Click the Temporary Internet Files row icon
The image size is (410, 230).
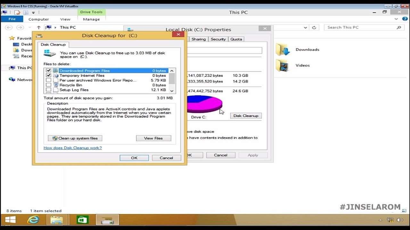pyautogui.click(x=56, y=75)
